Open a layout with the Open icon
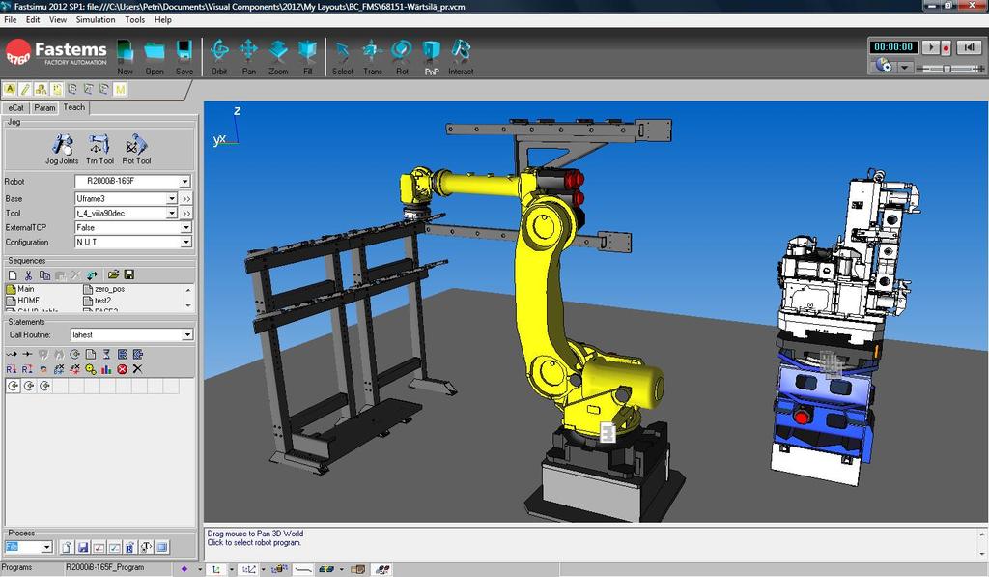Viewport: 989px width, 577px height. pos(154,56)
